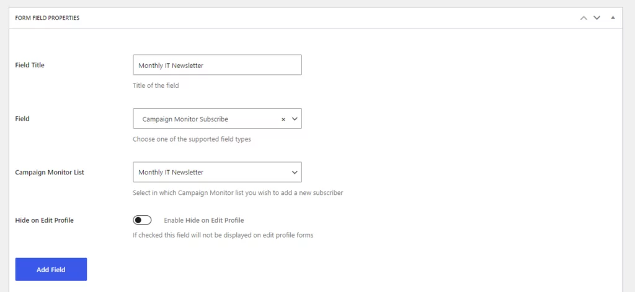Open the Campaign Monitor List dropdown
The width and height of the screenshot is (635, 292).
point(211,173)
